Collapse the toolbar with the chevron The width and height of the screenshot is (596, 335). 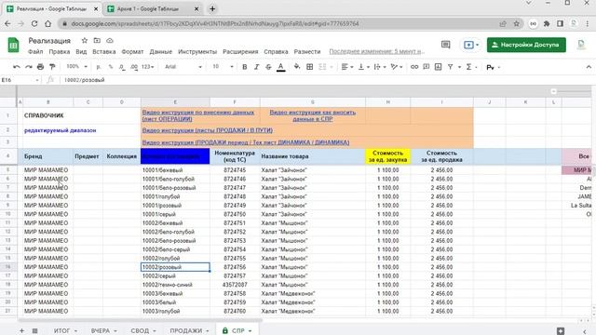pos(589,67)
